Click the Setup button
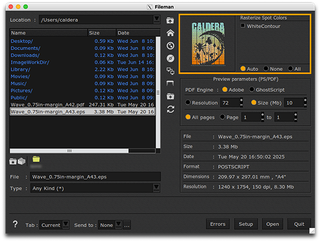 click(245, 224)
